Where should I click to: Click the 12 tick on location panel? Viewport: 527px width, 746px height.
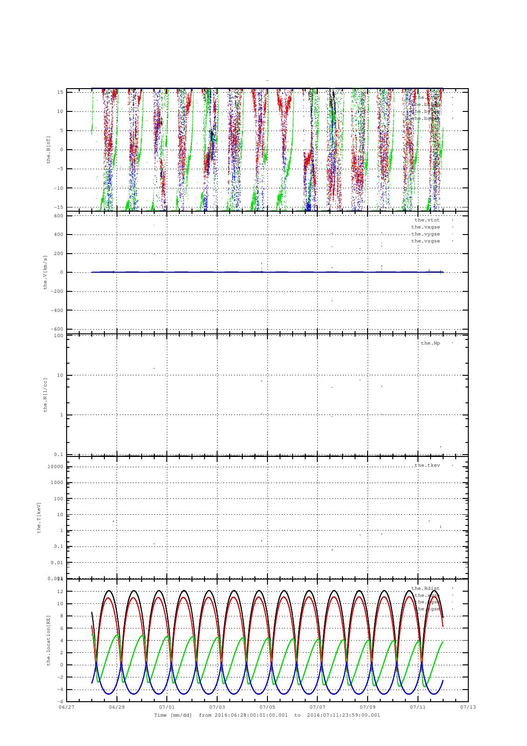pyautogui.click(x=60, y=591)
